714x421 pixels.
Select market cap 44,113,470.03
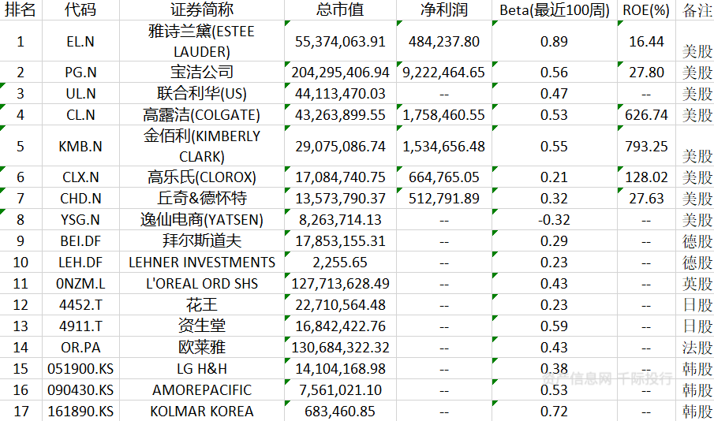point(340,93)
